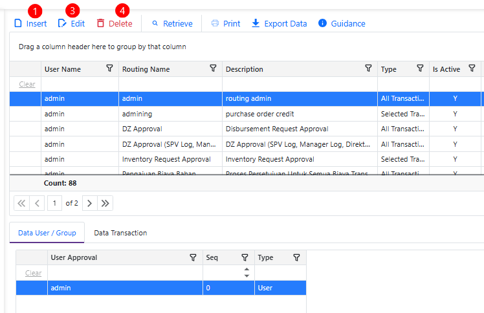Sort by Routing Name column header
The width and height of the screenshot is (484, 313).
coord(146,69)
